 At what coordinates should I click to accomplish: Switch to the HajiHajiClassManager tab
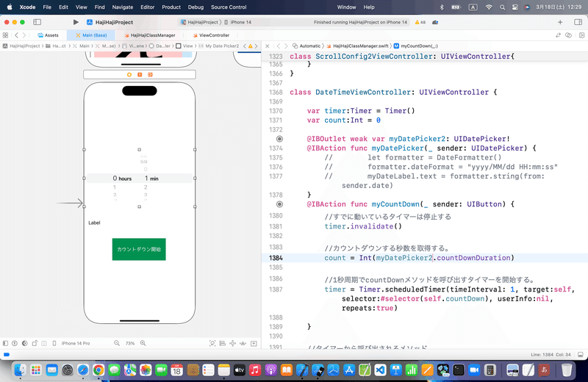[150, 35]
